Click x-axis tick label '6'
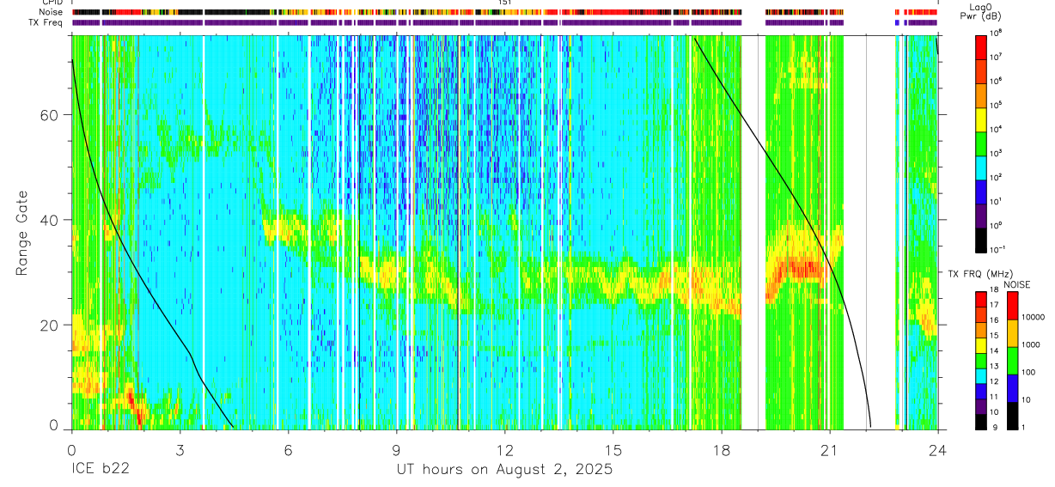The image size is (1055, 487). [x=288, y=449]
